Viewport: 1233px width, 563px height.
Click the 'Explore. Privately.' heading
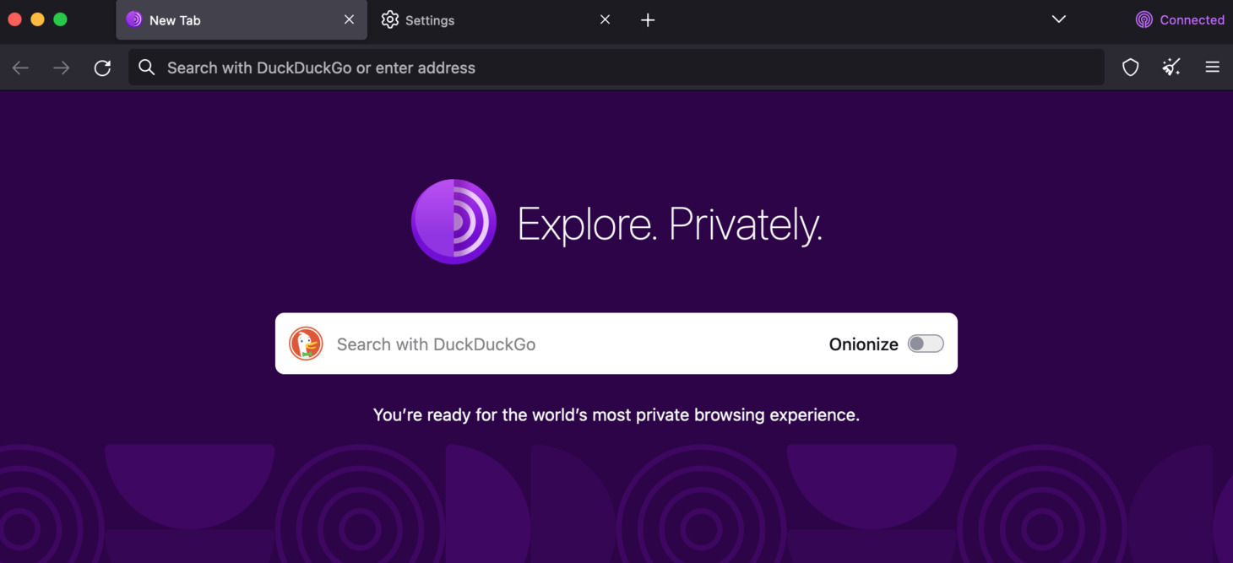pyautogui.click(x=670, y=225)
